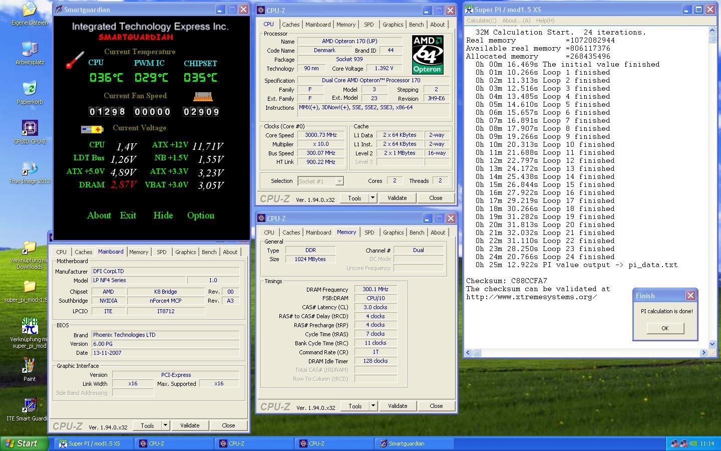Open Tools dropdown arrow in CPU window
This screenshot has height=451, width=721.
[373, 198]
